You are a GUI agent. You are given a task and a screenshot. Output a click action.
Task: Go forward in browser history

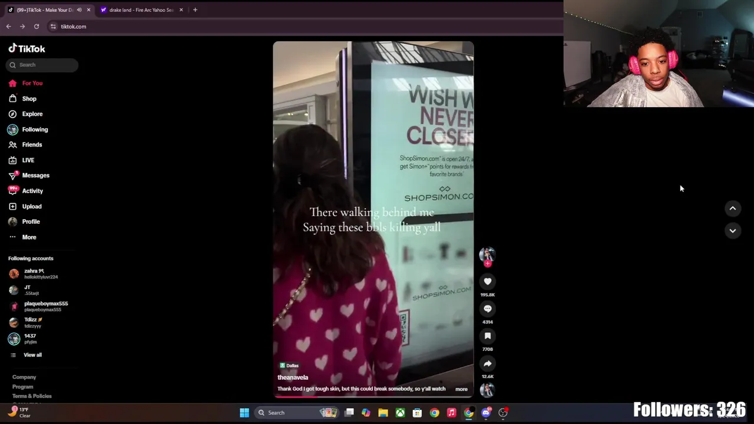[x=22, y=26]
